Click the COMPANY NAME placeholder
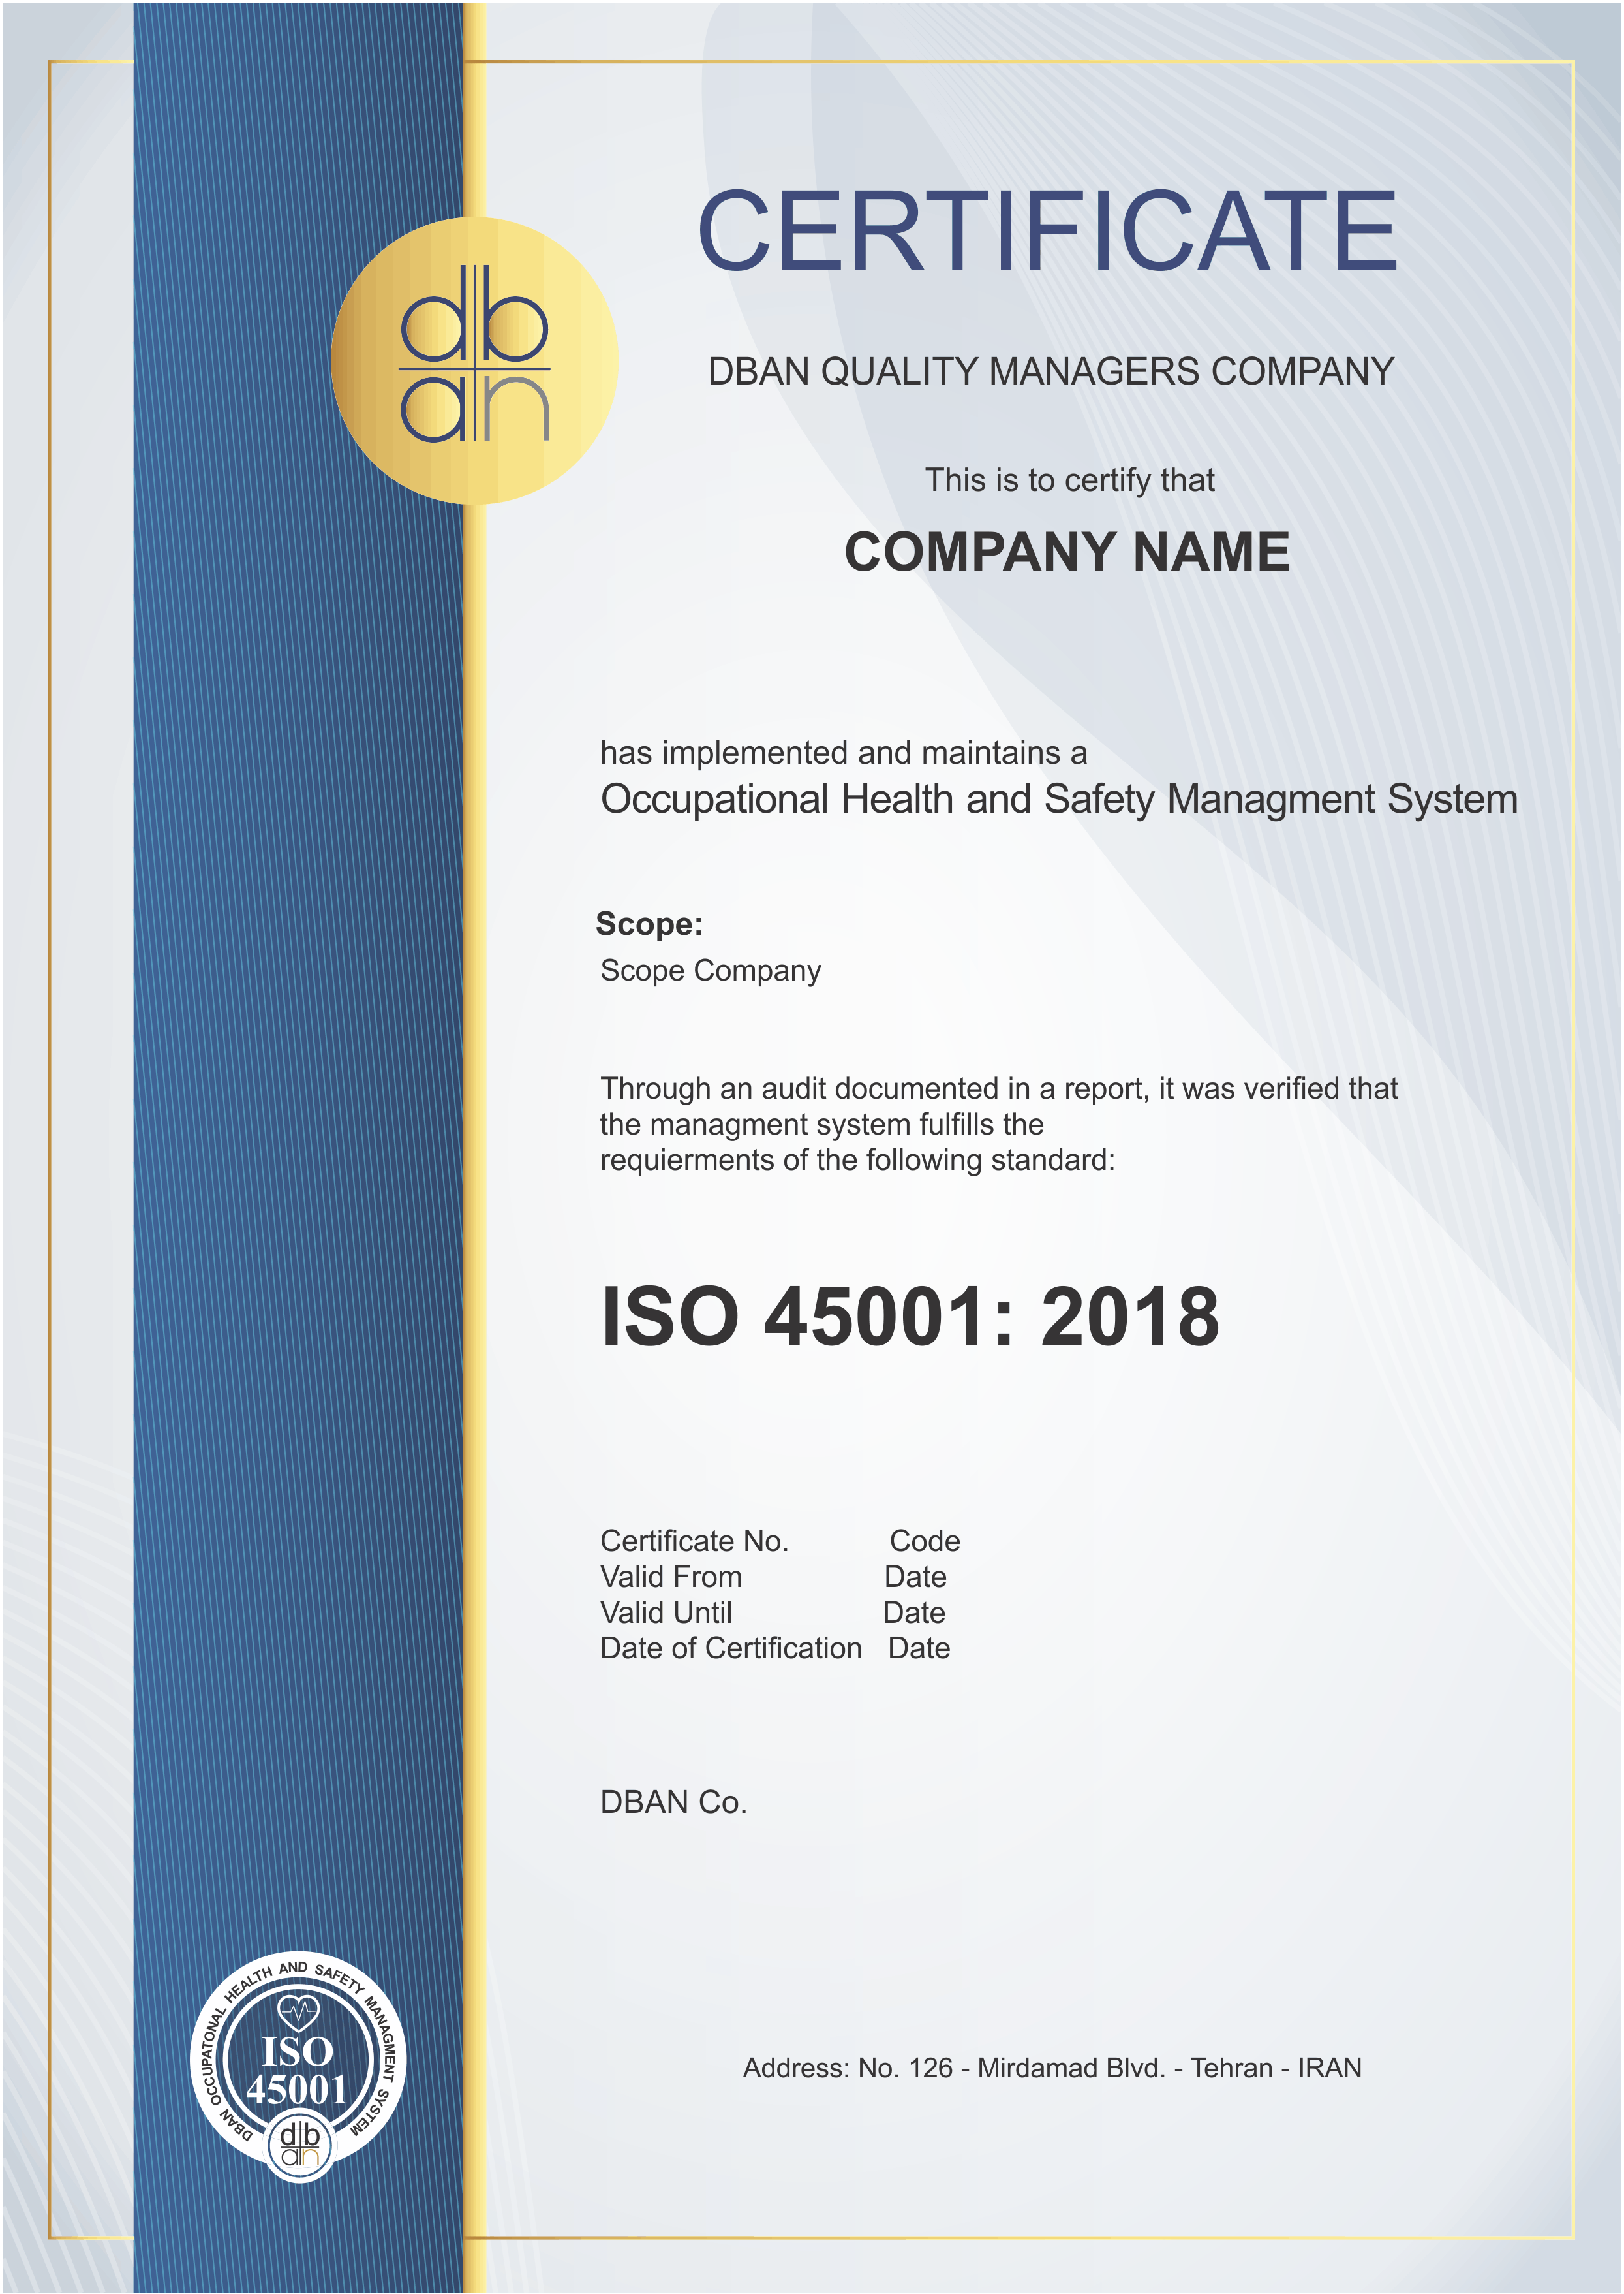Image resolution: width=1624 pixels, height=2294 pixels. pos(1067,551)
